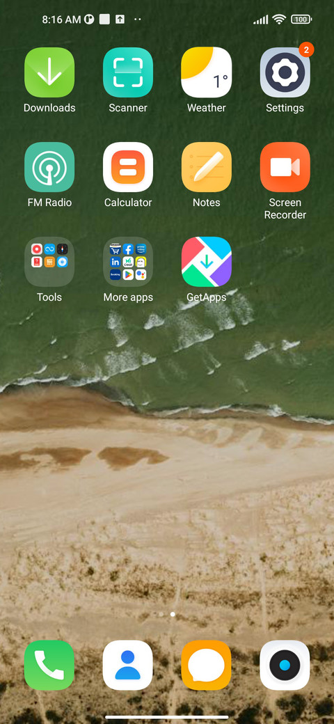Launch the FM Radio app
334x724 pixels.
point(49,167)
